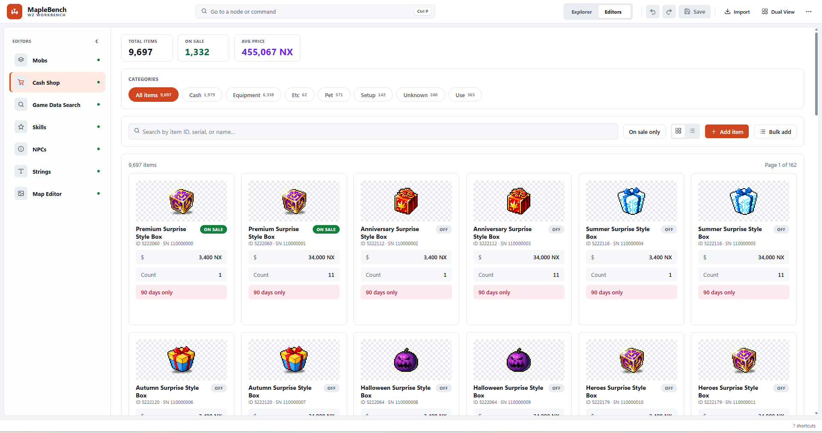822x433 pixels.
Task: Open Mobs editor
Action: point(57,60)
